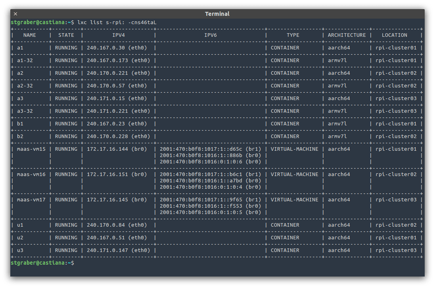Click the Terminal title in the title bar
This screenshot has width=435, height=288.
pyautogui.click(x=217, y=14)
